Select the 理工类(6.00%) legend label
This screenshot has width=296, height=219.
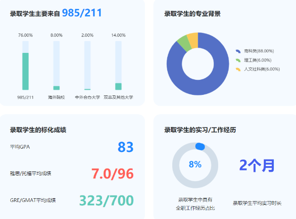(258, 60)
